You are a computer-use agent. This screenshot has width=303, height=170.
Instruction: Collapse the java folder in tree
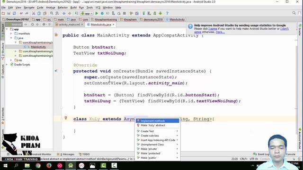click(x=11, y=38)
